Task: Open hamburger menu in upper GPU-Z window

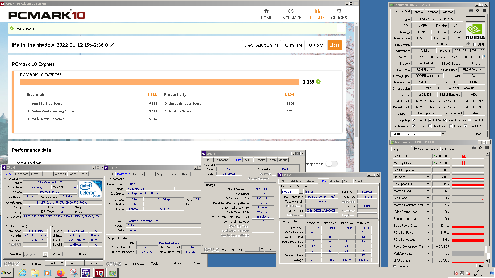Action: (484, 11)
